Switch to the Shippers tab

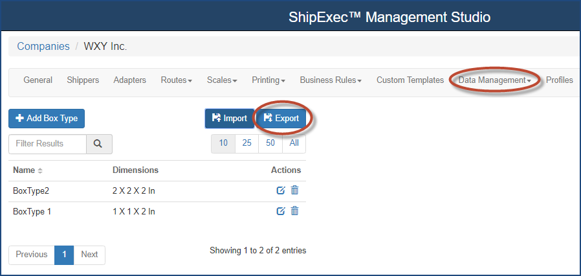point(83,80)
